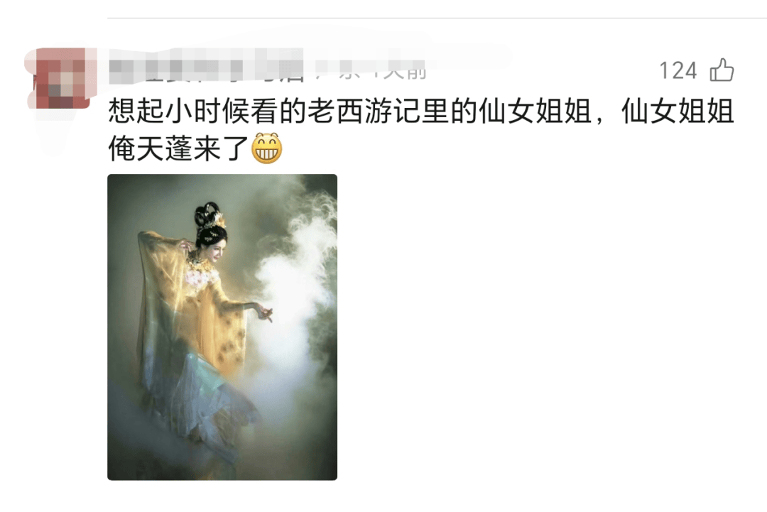The height and width of the screenshot is (512, 767).
Task: Click the woman's outstretched hand in photo
Action: pos(265,312)
